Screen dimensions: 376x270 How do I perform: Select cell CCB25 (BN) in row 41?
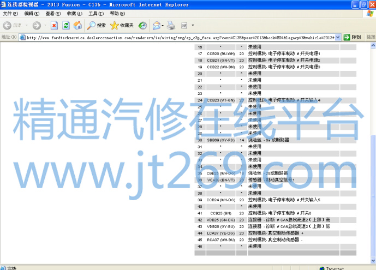(x=221, y=213)
